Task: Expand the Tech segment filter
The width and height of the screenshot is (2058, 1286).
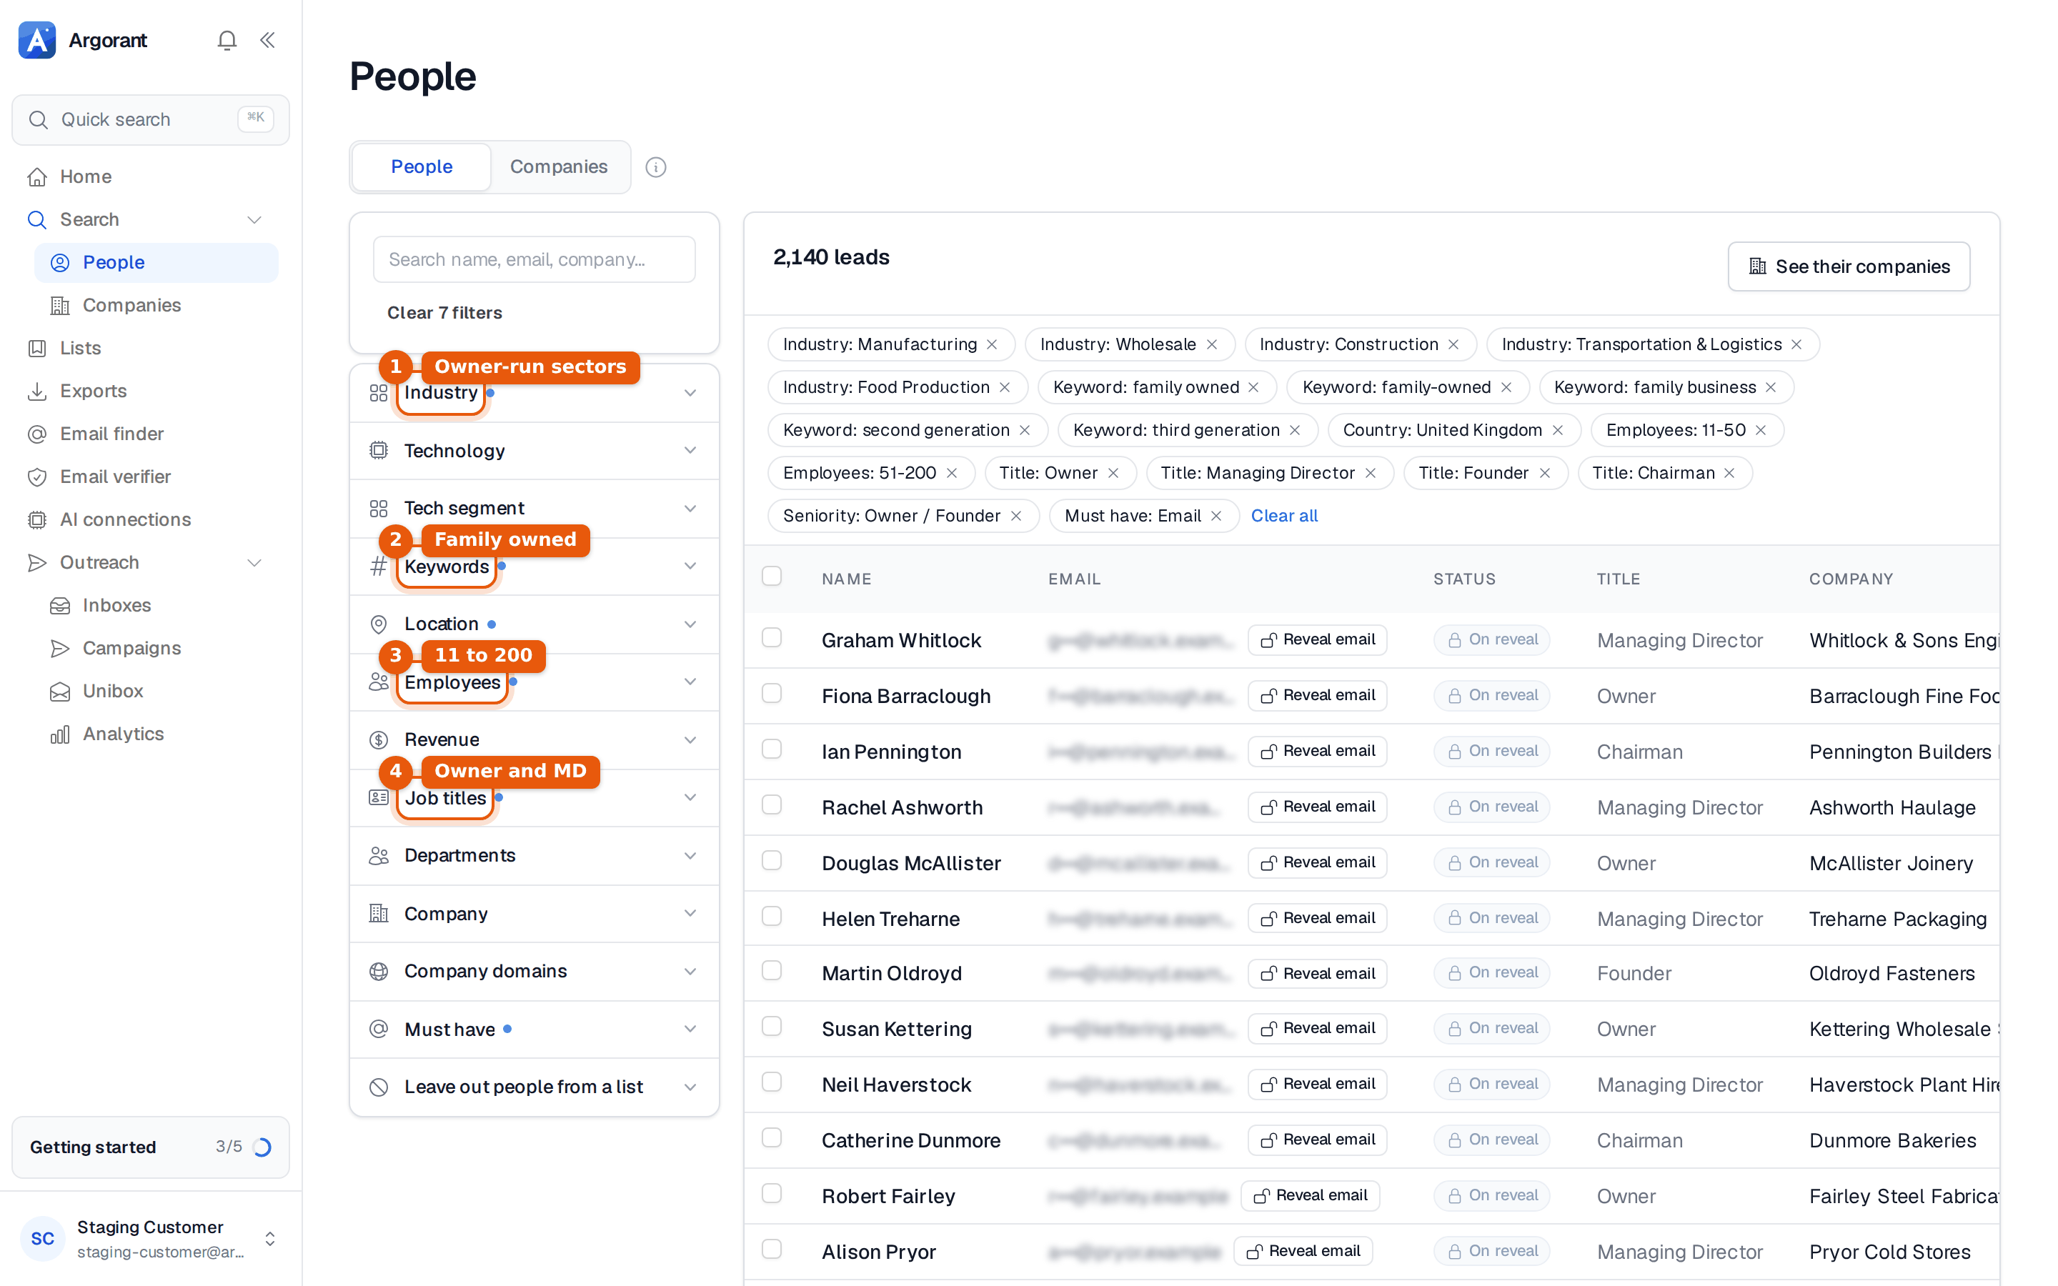Action: coord(534,509)
